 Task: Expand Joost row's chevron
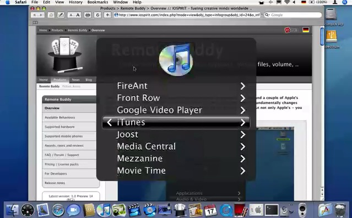243,134
